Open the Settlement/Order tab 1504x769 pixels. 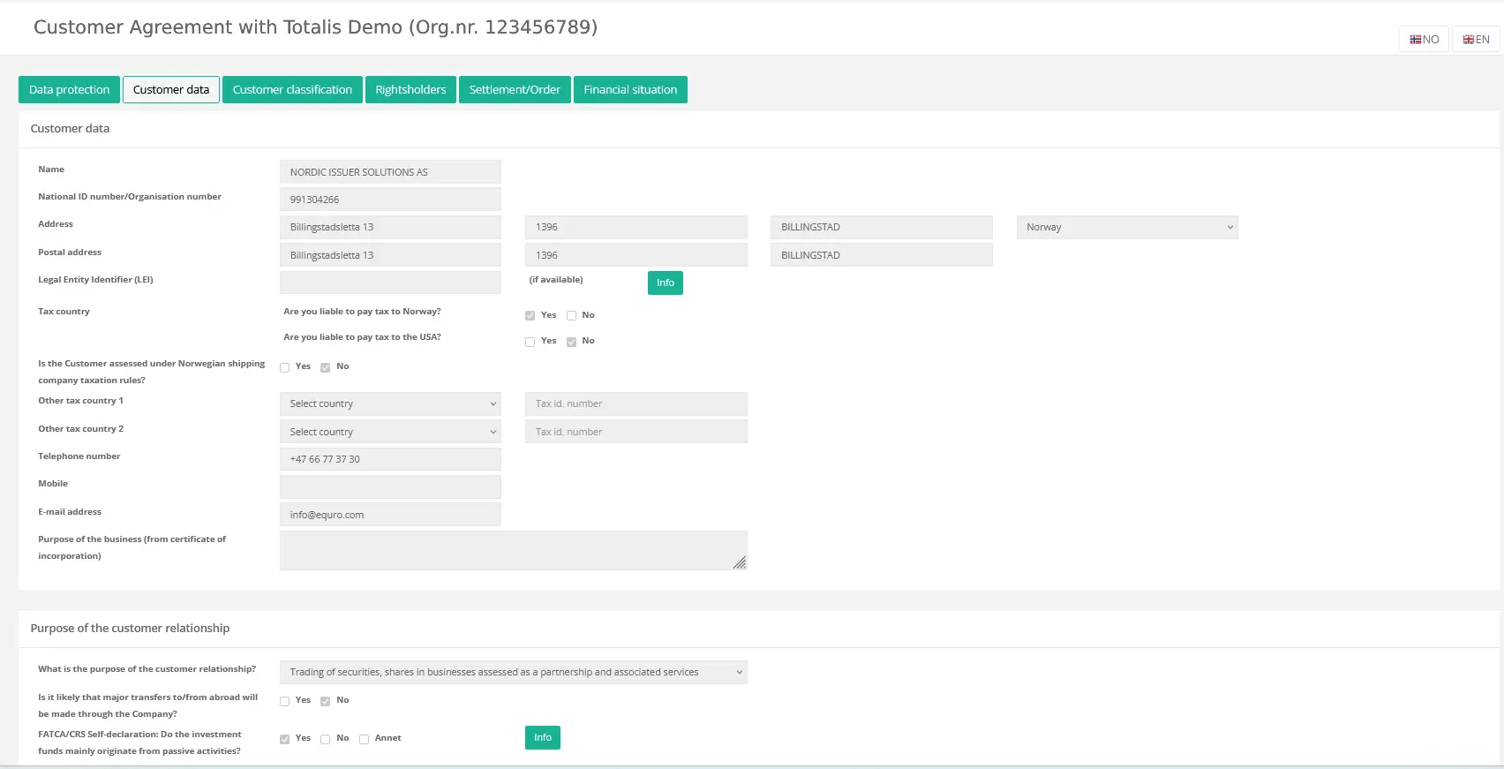pyautogui.click(x=515, y=90)
